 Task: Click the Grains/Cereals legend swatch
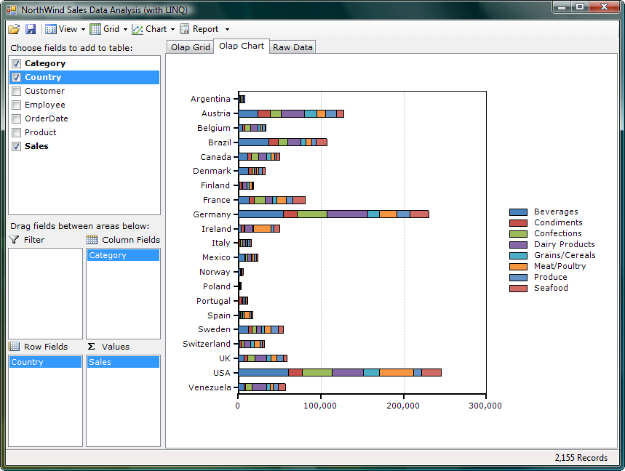click(518, 256)
